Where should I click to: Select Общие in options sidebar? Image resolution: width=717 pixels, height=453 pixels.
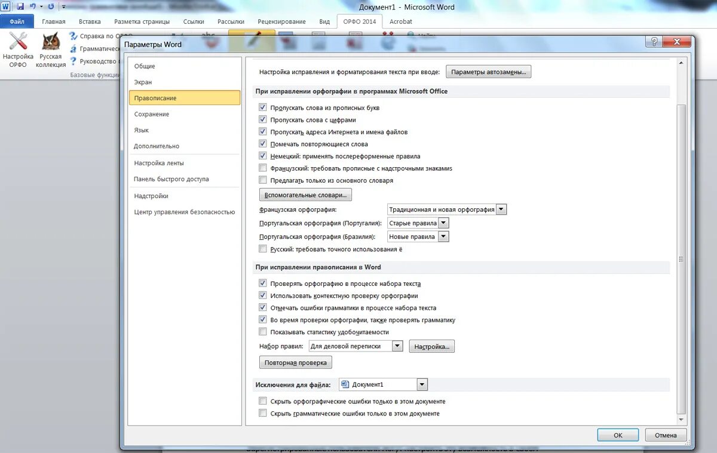coord(185,66)
